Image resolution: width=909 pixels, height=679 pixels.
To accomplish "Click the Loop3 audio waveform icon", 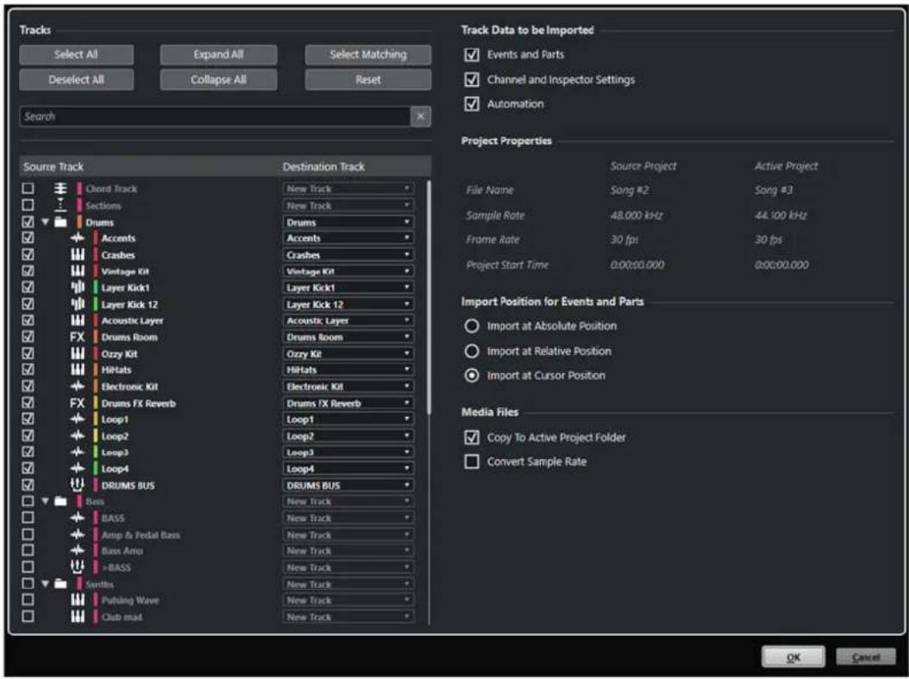I will click(77, 452).
